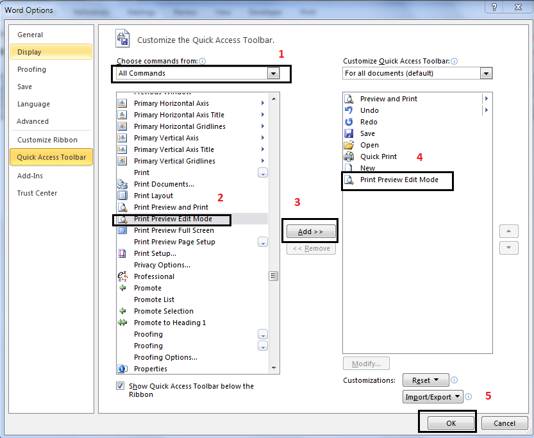Click the << Remove button
534x438 pixels.
click(x=311, y=248)
